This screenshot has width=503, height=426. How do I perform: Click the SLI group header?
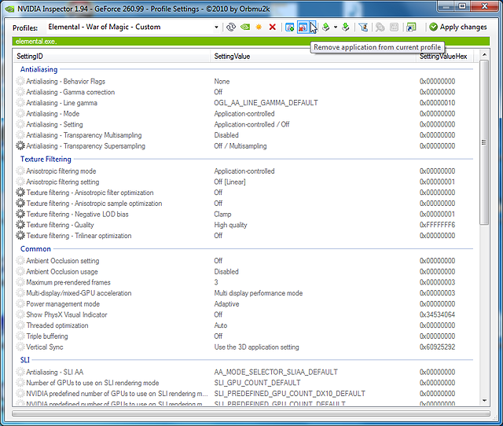tap(25, 360)
